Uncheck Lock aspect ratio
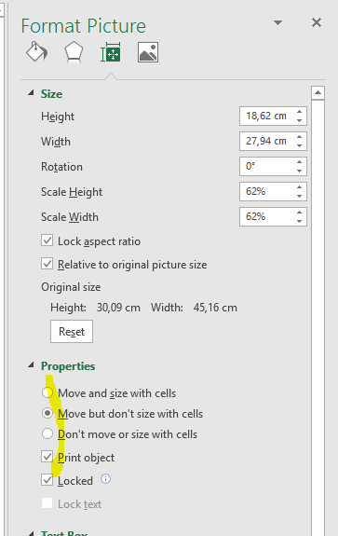The width and height of the screenshot is (338, 536). click(x=47, y=241)
